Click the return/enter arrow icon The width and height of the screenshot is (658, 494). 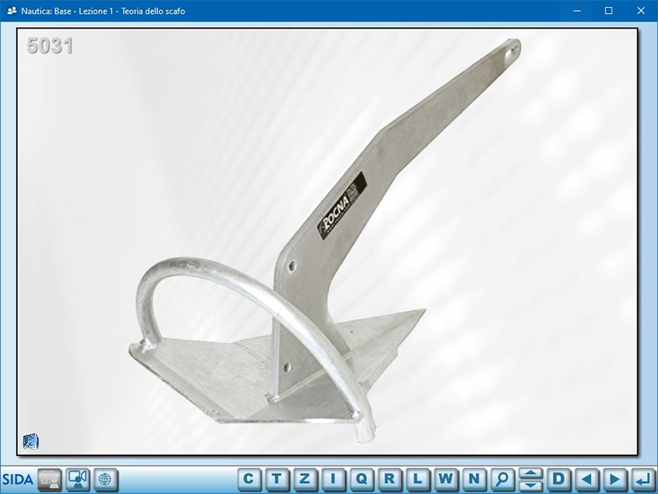click(x=642, y=479)
